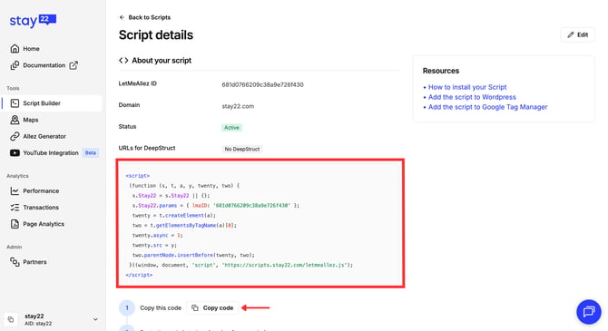608x331 pixels.
Task: Click the Partners icon
Action: coord(15,262)
